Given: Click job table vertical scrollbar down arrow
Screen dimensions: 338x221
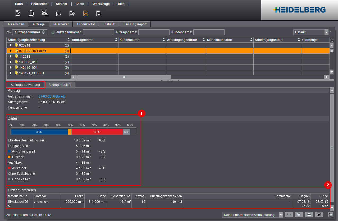Looking at the screenshot, I should coord(332,72).
